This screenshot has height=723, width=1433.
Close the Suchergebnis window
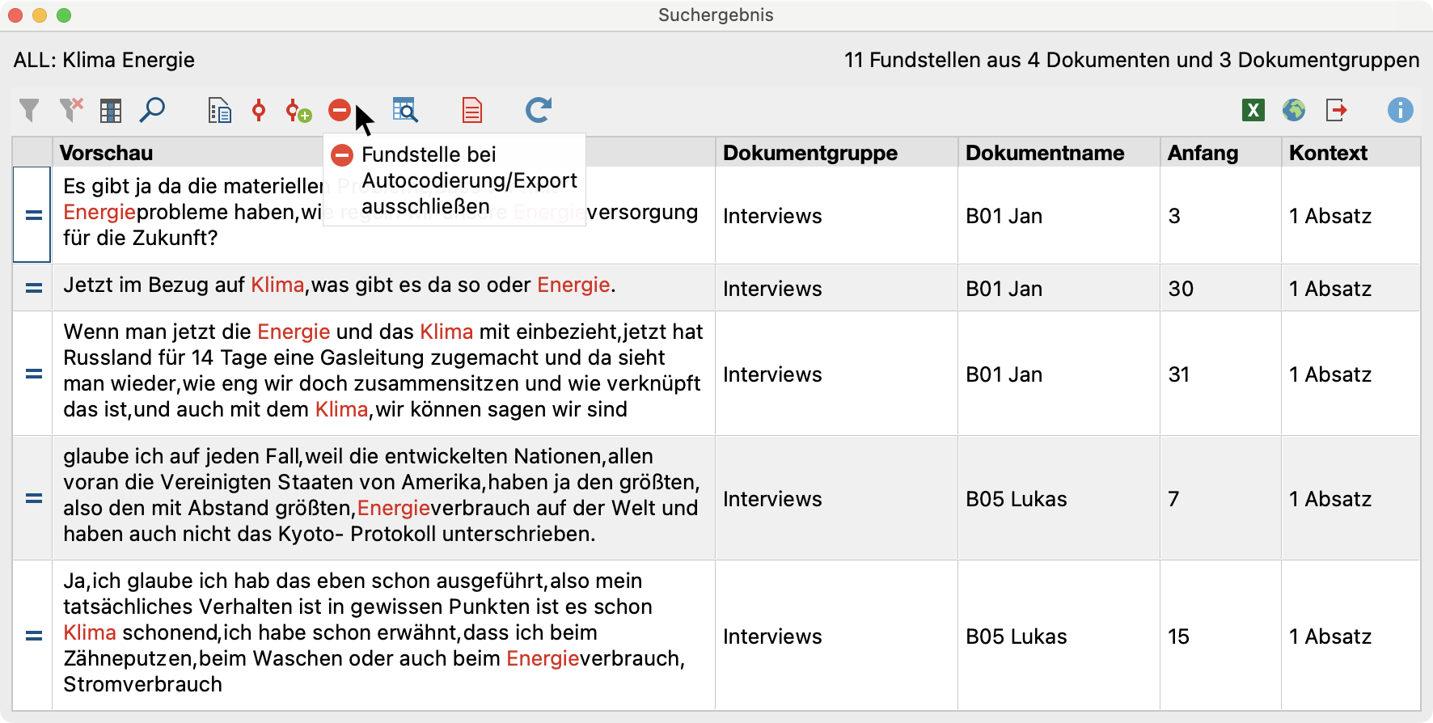pos(15,15)
